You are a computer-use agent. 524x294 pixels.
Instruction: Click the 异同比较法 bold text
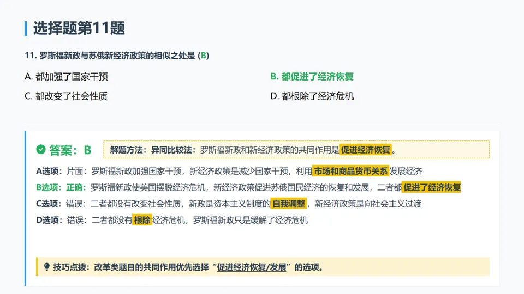[171, 150]
